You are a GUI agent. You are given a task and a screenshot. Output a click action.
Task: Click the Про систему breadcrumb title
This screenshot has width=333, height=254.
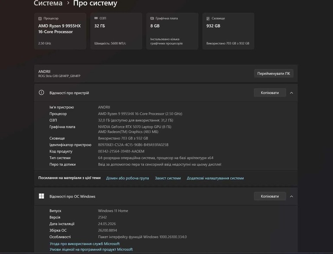tap(95, 3)
